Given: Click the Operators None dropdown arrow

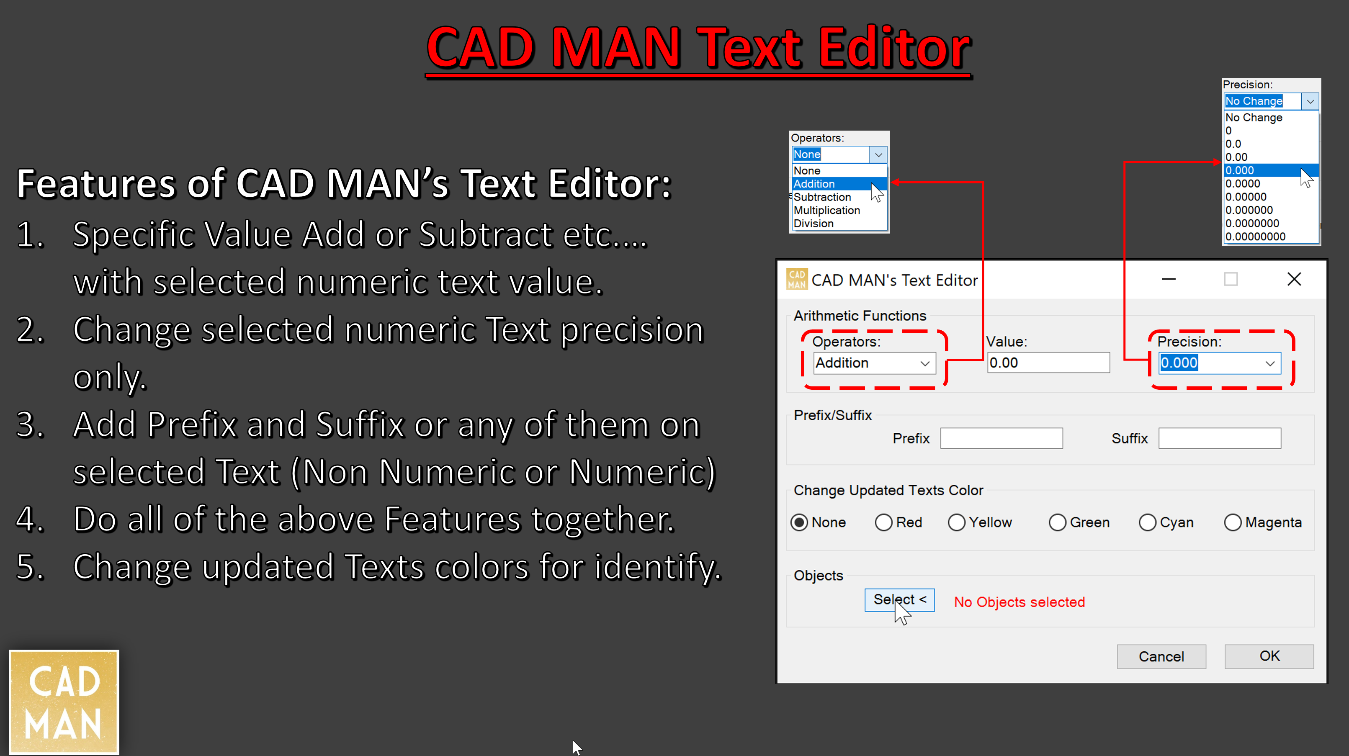Looking at the screenshot, I should pyautogui.click(x=878, y=154).
